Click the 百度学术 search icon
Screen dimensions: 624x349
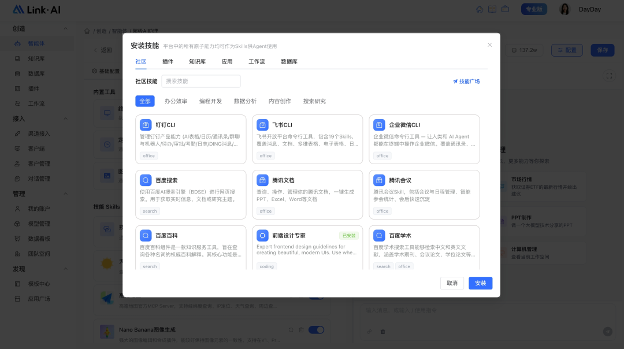point(379,236)
